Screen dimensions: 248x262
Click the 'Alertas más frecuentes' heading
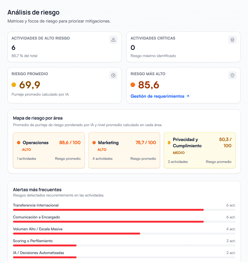(37, 190)
